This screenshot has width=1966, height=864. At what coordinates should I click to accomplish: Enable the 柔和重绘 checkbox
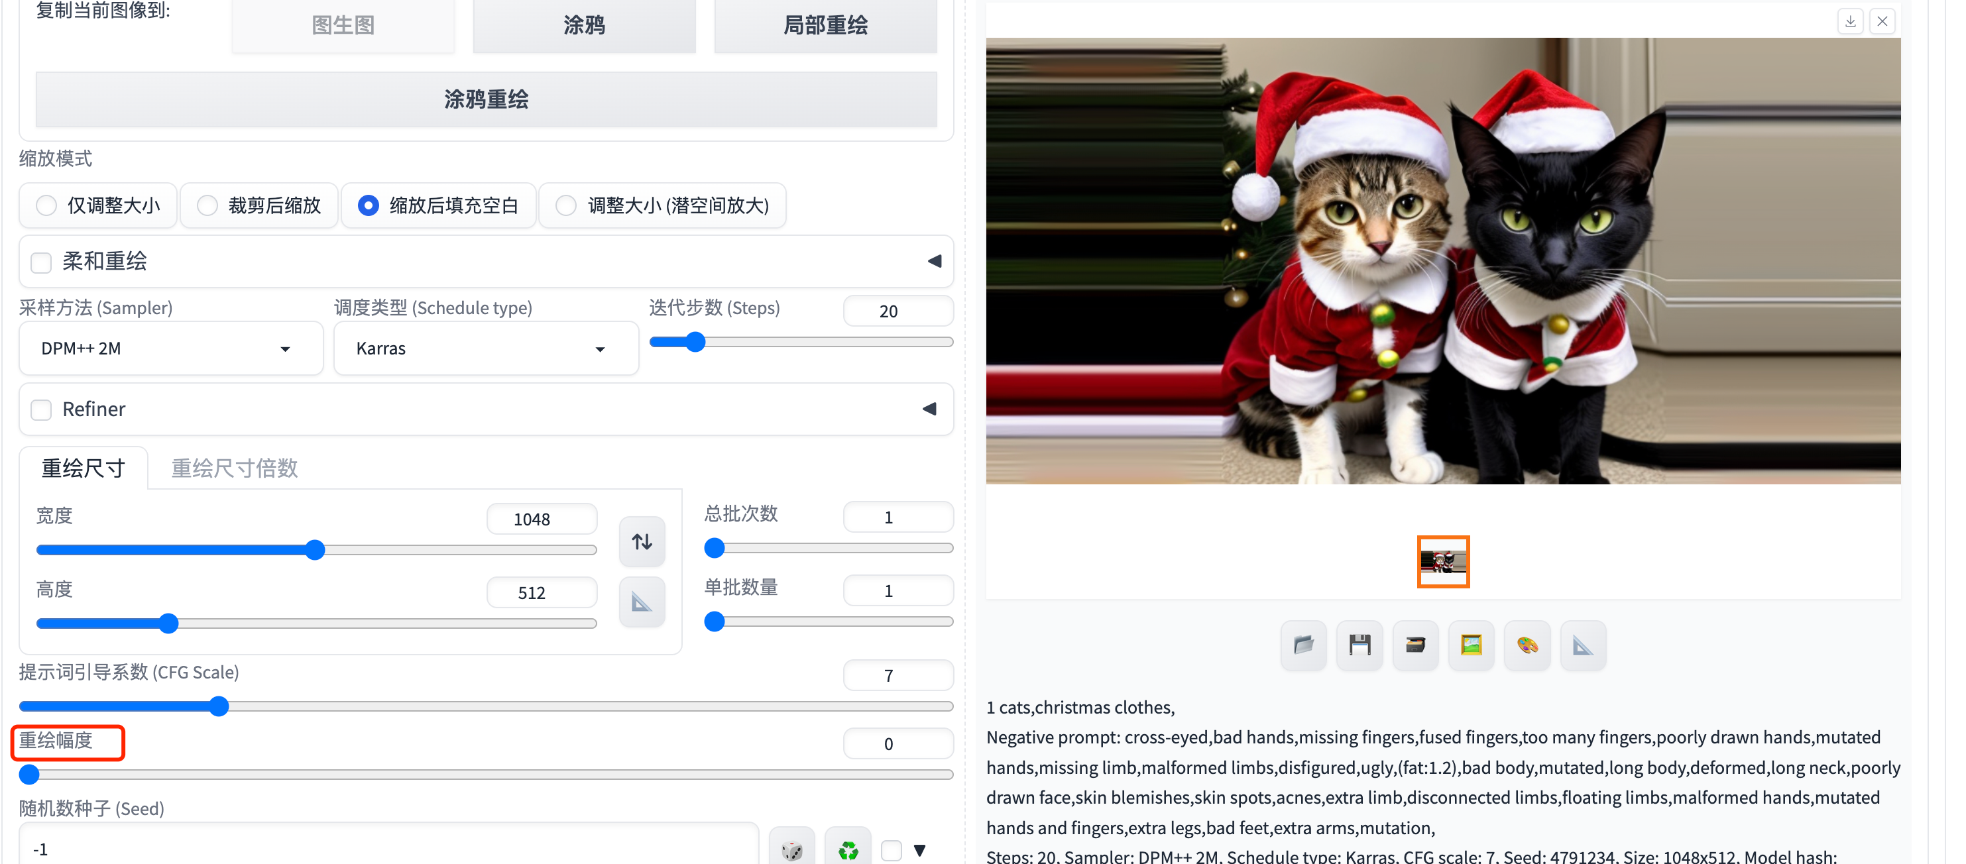(x=41, y=262)
